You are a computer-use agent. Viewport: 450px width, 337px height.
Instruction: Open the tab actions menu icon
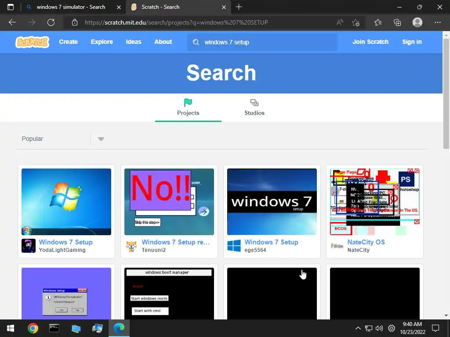[x=11, y=7]
